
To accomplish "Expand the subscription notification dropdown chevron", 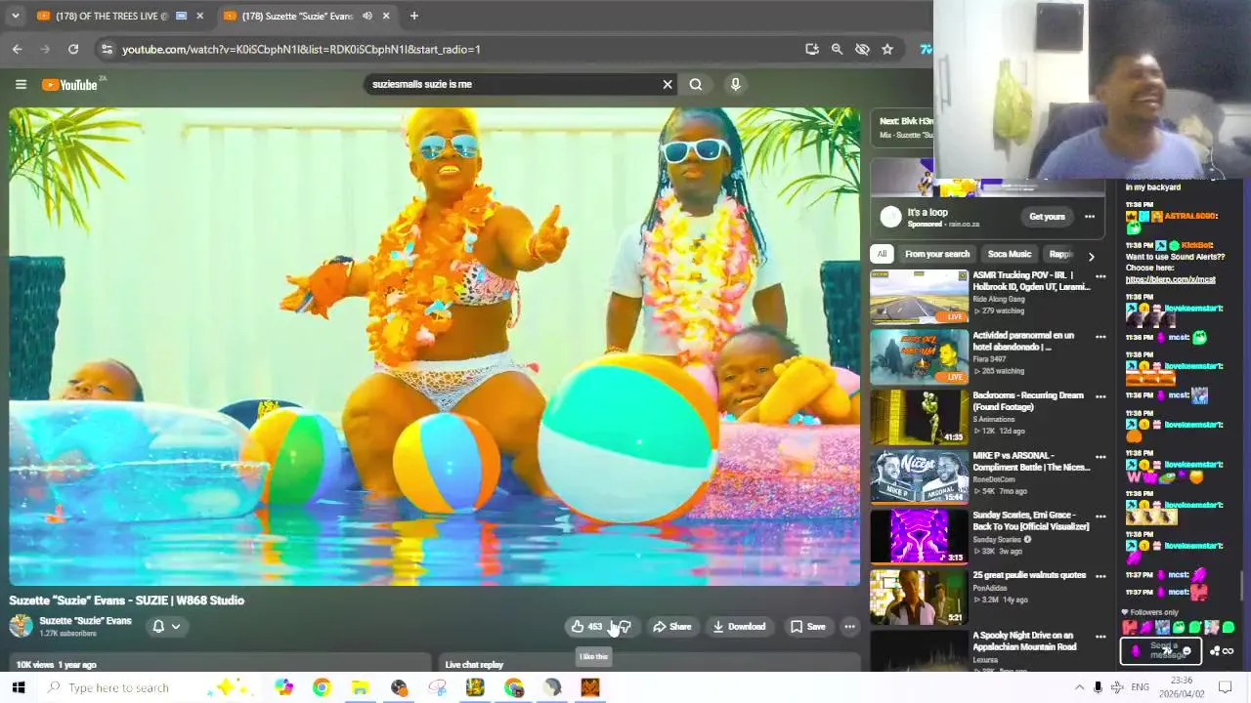I will pyautogui.click(x=176, y=627).
